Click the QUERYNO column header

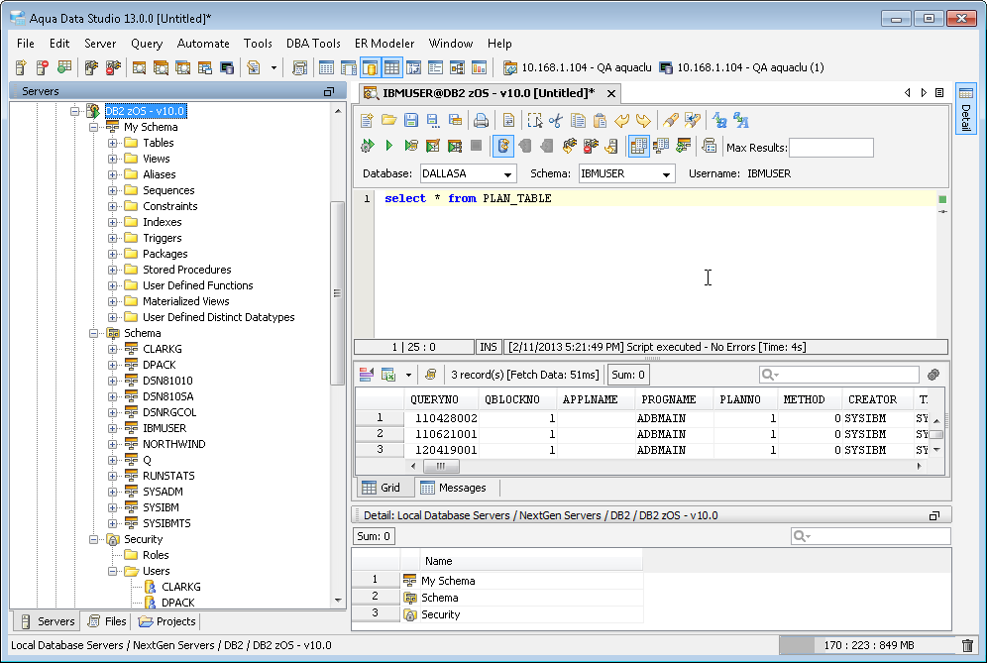(x=442, y=399)
